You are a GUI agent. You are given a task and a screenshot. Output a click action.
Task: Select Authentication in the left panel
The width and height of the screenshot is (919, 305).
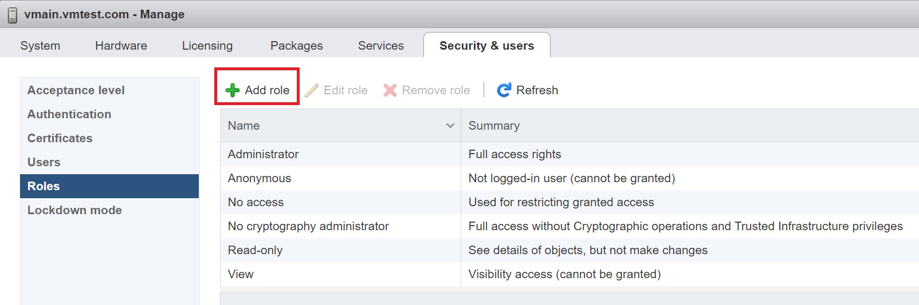pyautogui.click(x=69, y=114)
